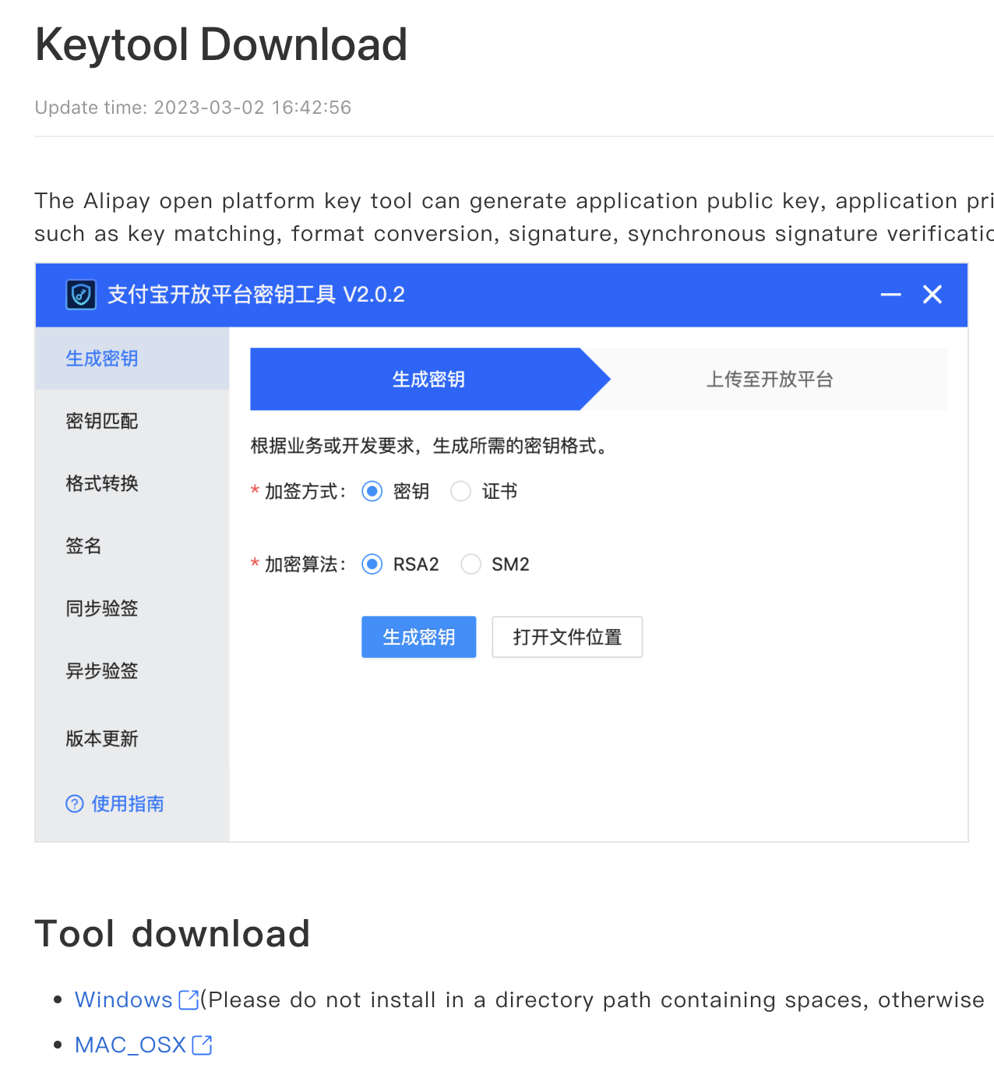Open the 同步验签 sidebar item
994x1068 pixels.
132,608
